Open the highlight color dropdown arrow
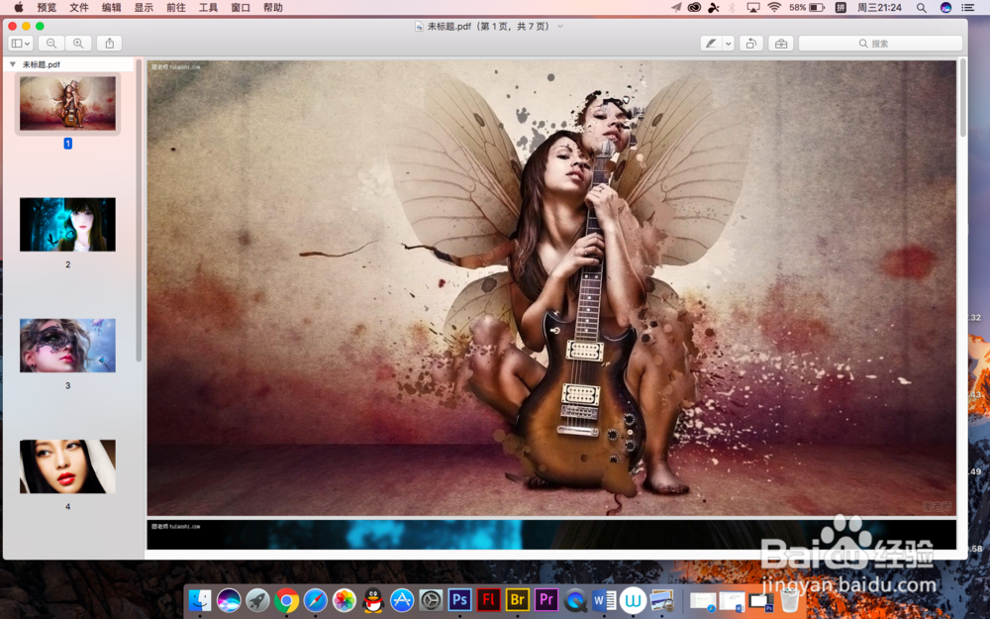The image size is (990, 619). 728,43
